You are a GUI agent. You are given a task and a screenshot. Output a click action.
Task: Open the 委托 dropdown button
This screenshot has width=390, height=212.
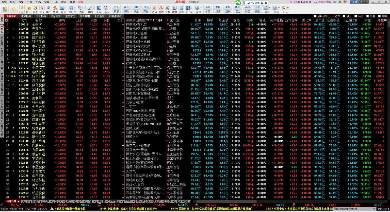(364, 2)
